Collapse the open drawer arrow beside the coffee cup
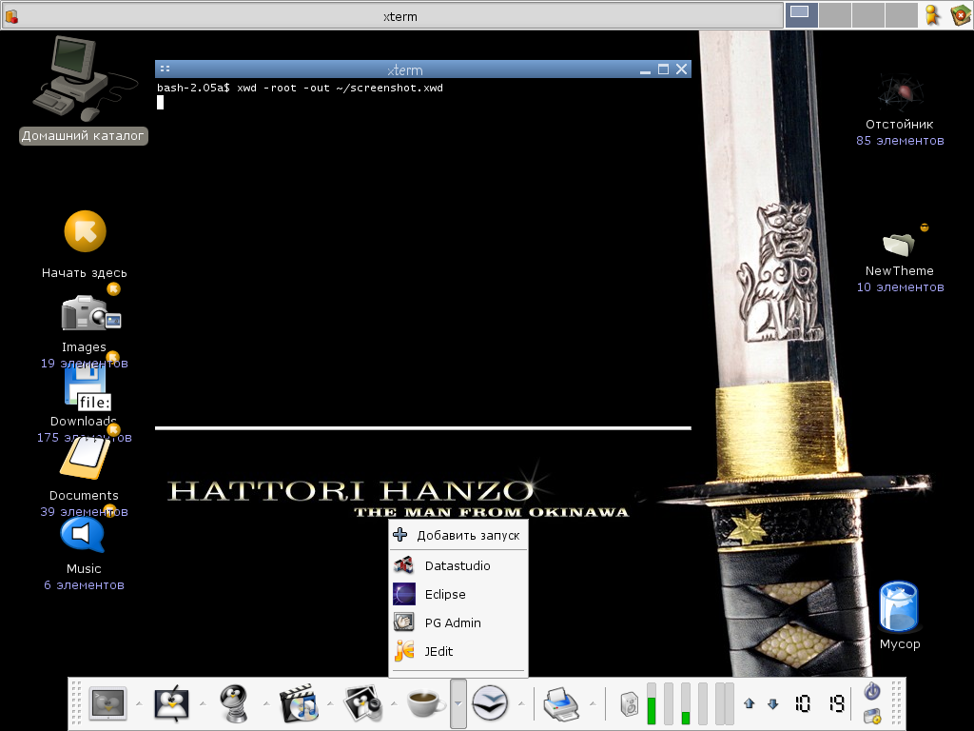The width and height of the screenshot is (974, 731). pyautogui.click(x=458, y=704)
